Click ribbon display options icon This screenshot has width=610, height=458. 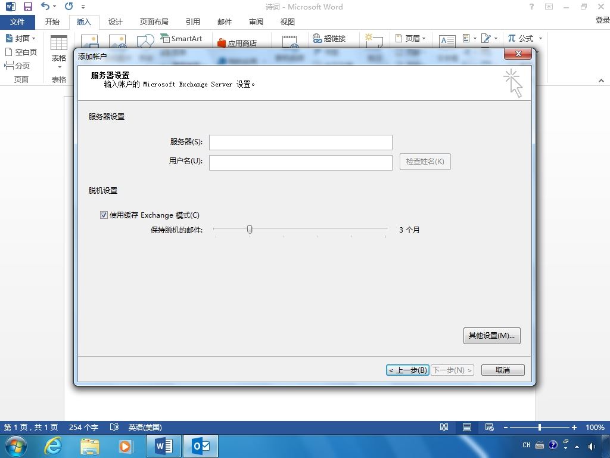pyautogui.click(x=549, y=7)
